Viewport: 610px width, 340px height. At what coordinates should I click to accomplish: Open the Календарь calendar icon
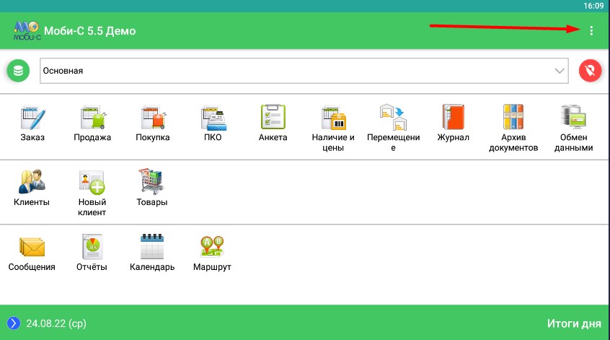152,253
